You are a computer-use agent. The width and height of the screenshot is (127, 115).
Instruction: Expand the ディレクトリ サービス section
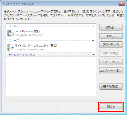coord(93,54)
